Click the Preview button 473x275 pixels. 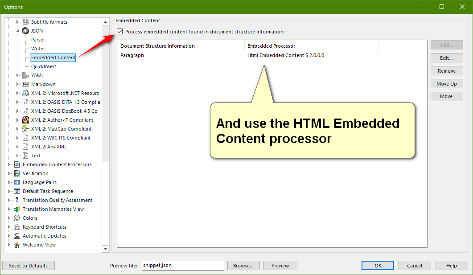pyautogui.click(x=280, y=266)
